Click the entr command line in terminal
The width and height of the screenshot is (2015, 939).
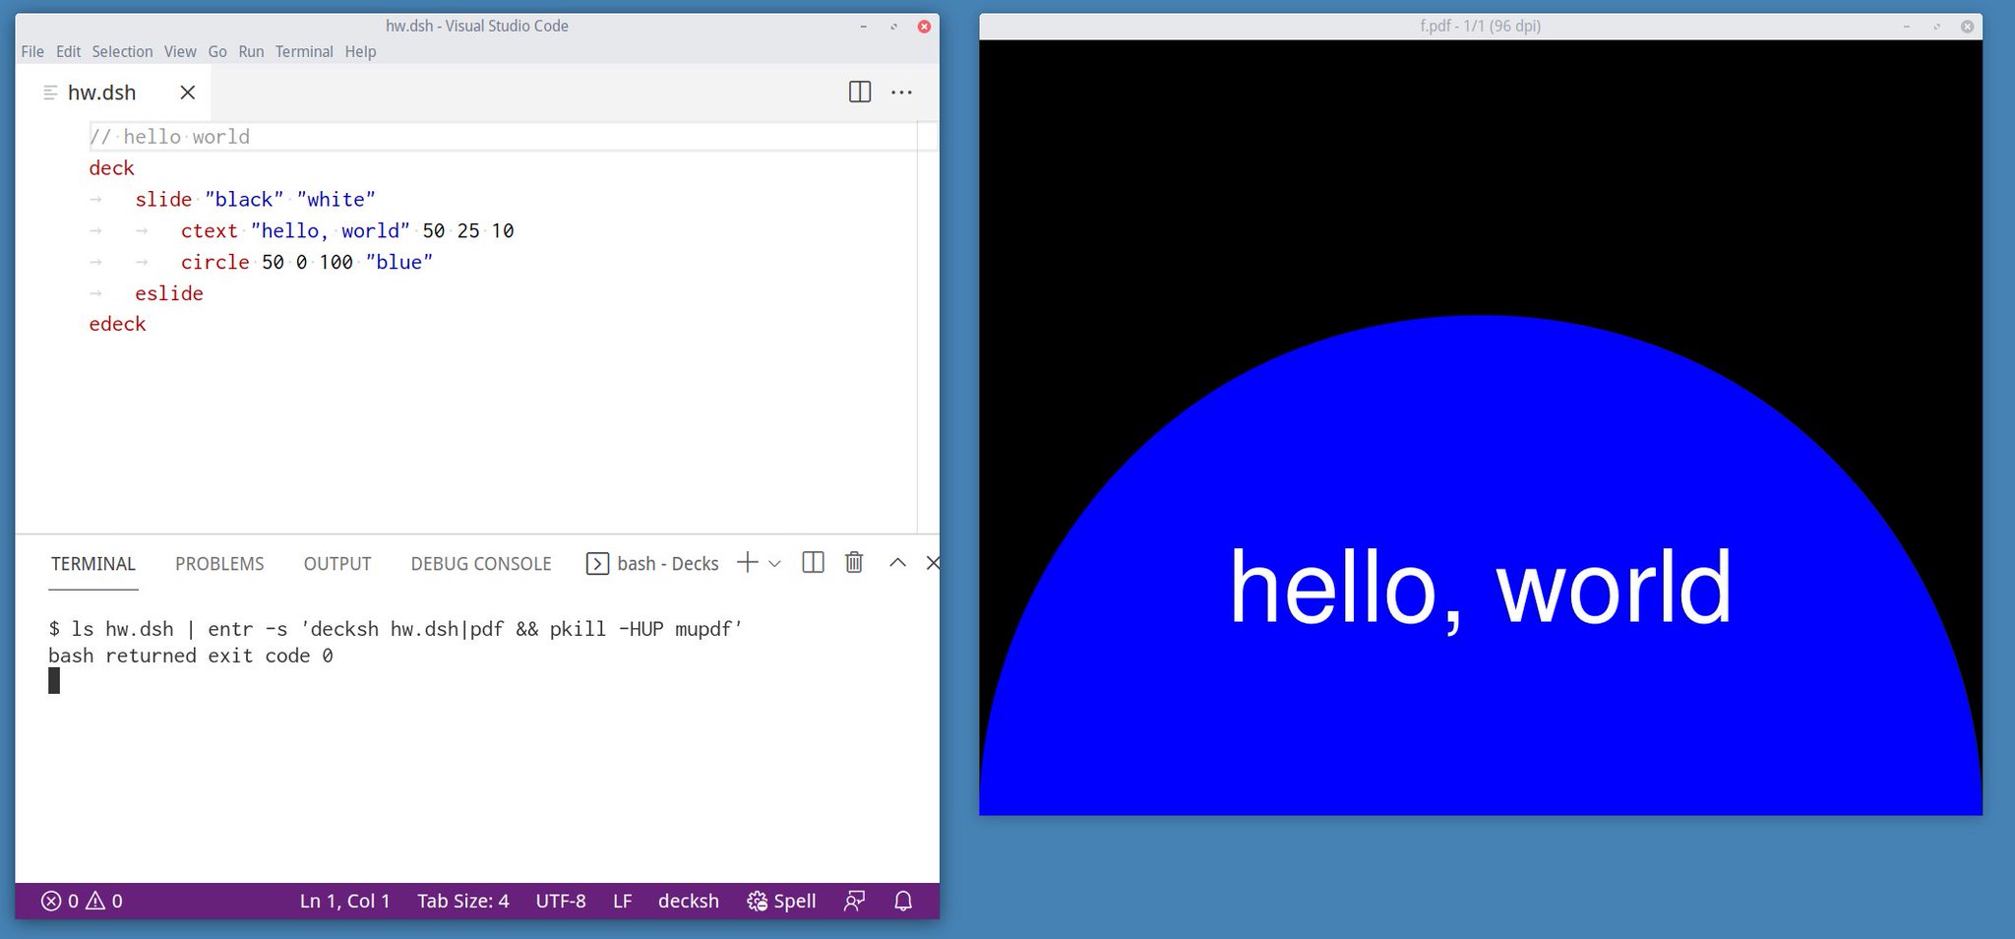click(396, 629)
